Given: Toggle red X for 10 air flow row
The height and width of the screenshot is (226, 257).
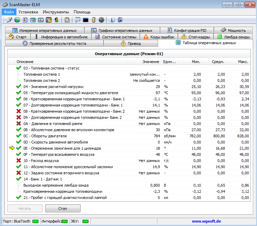Looking at the screenshot, I should (x=19, y=161).
